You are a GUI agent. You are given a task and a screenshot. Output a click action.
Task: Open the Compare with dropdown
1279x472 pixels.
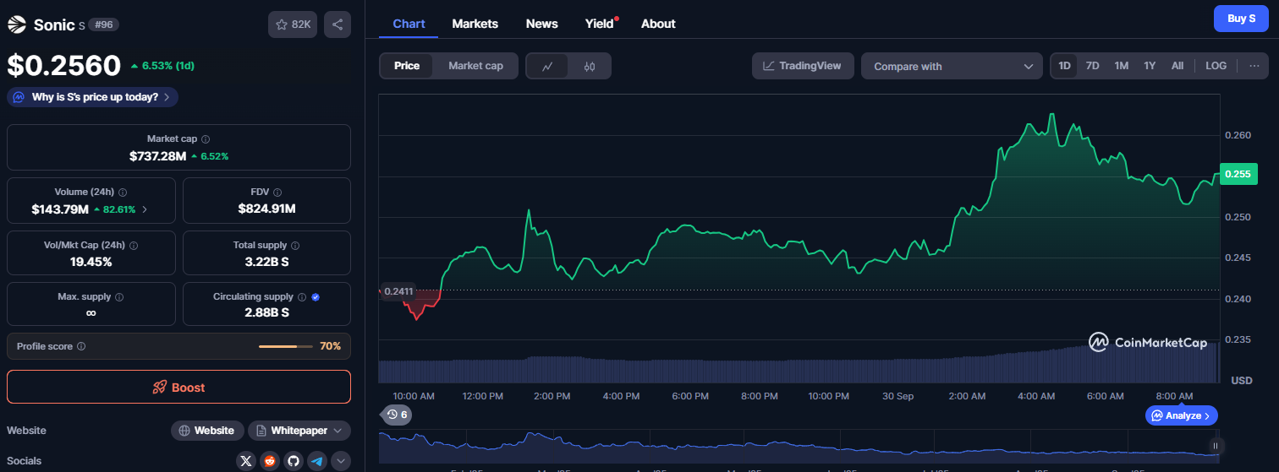pyautogui.click(x=952, y=66)
